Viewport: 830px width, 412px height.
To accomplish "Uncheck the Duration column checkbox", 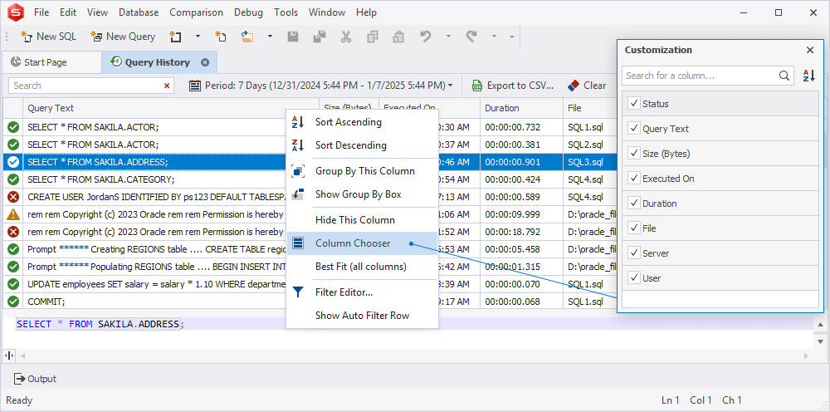I will coord(633,203).
